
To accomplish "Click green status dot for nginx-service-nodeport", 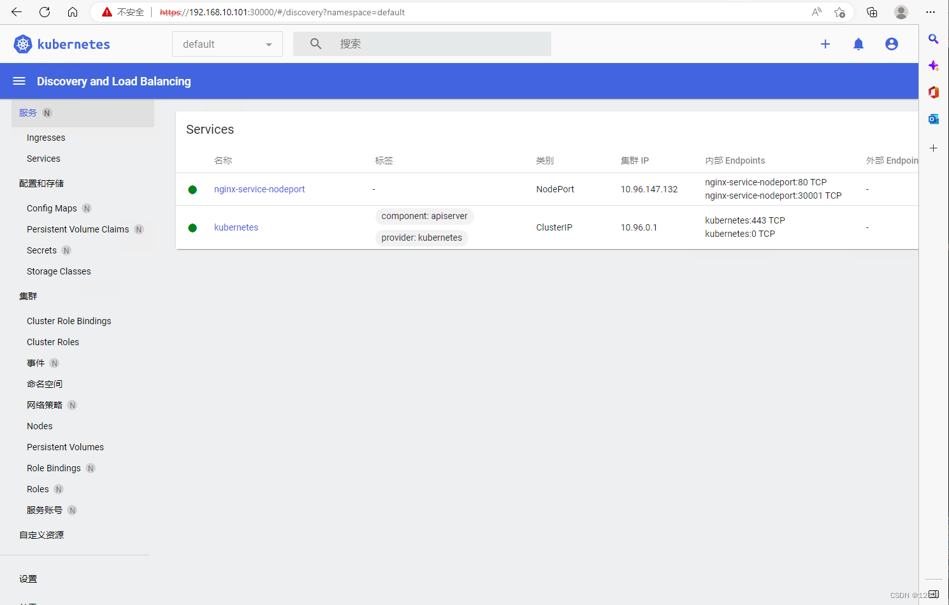I will coord(192,190).
